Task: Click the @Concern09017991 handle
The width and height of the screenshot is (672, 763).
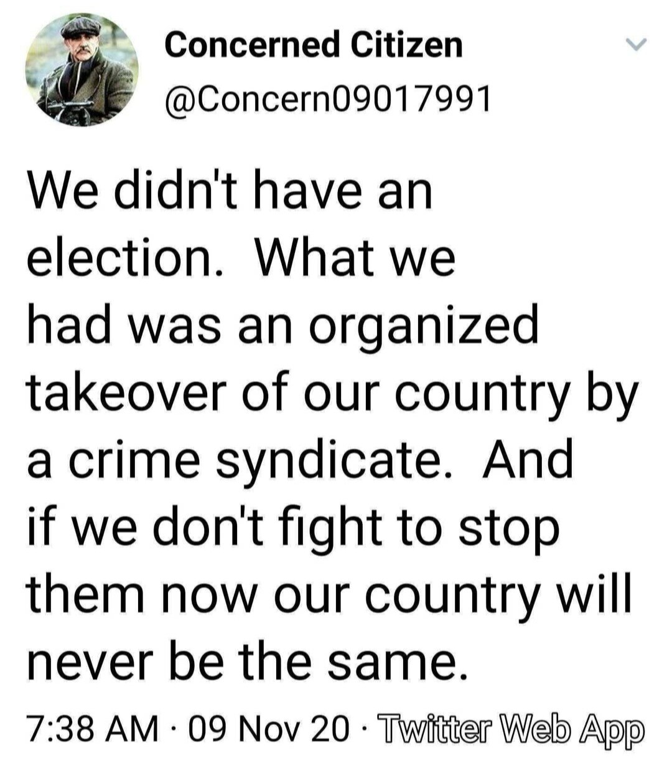Action: (x=327, y=98)
